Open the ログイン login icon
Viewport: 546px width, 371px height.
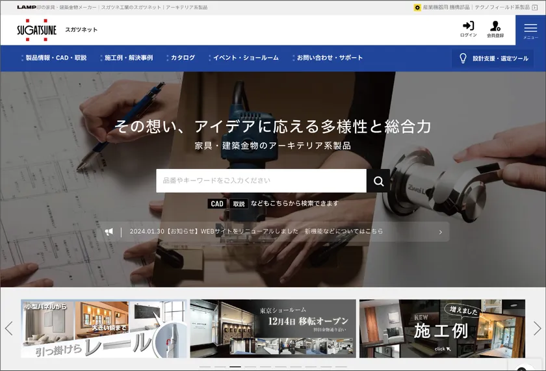tap(469, 29)
